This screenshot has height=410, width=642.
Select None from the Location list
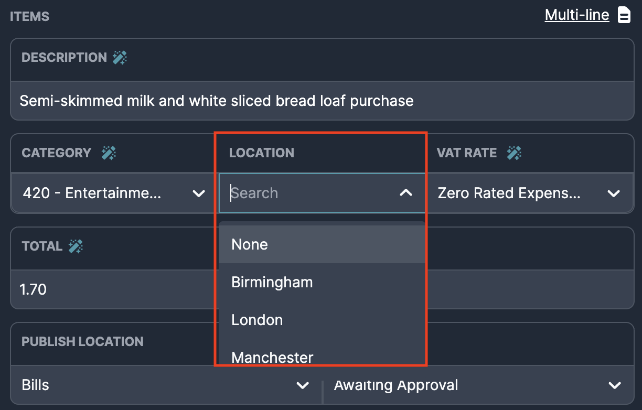pyautogui.click(x=322, y=244)
